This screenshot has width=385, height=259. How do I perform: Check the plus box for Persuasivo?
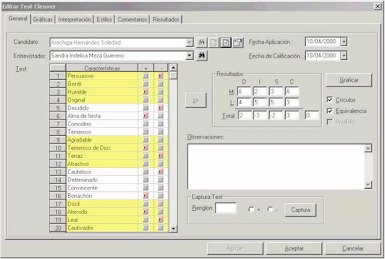point(145,76)
